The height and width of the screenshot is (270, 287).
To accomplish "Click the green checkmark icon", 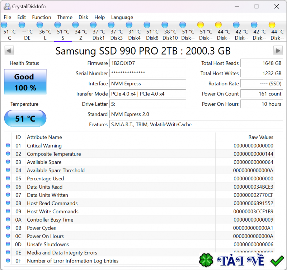I will [277, 261].
